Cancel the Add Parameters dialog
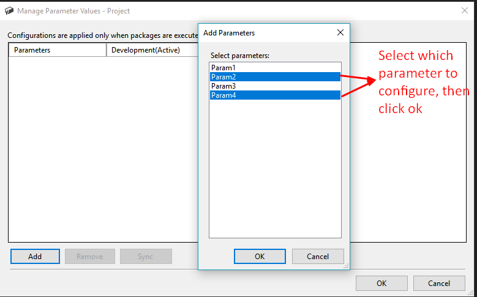 tap(318, 257)
